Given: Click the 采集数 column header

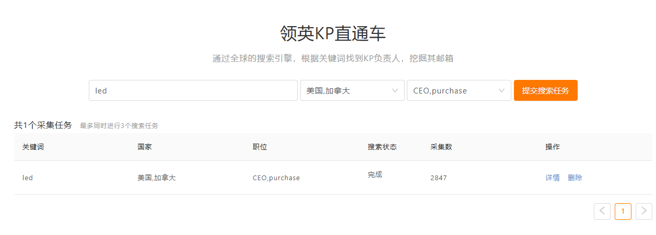Looking at the screenshot, I should click(441, 147).
